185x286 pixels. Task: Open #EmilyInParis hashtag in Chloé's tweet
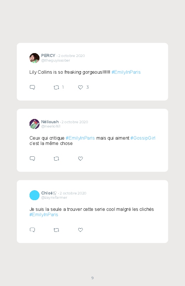44,215
